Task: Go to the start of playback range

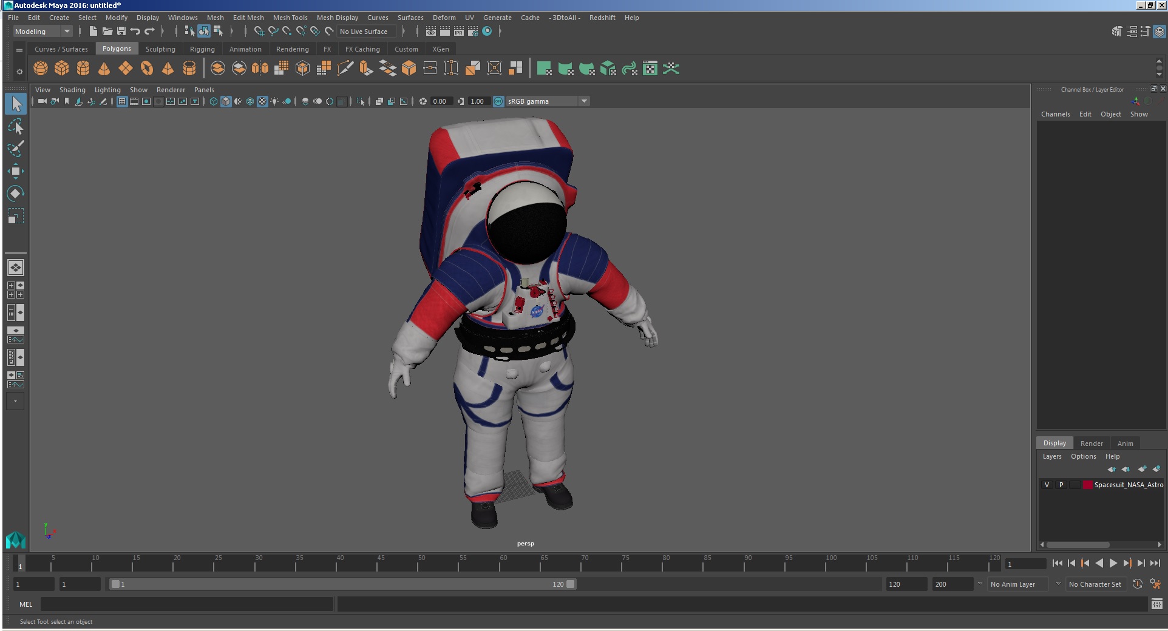Action: pyautogui.click(x=1058, y=564)
